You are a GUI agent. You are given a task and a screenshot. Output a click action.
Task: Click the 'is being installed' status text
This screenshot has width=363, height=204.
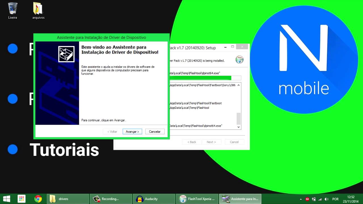point(197,61)
